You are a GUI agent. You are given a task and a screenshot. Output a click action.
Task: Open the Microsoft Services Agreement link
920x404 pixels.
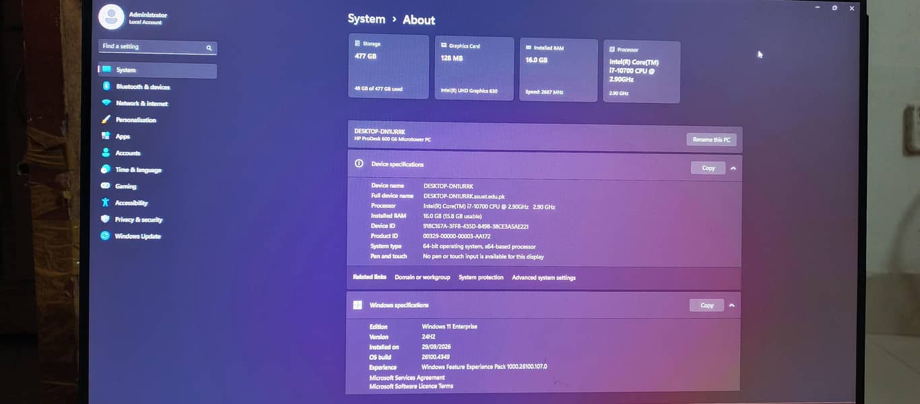407,378
